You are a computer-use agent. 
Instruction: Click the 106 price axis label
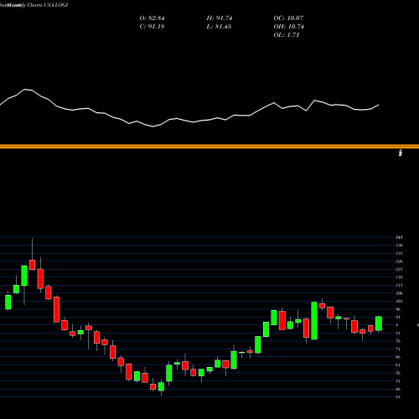click(399, 293)
